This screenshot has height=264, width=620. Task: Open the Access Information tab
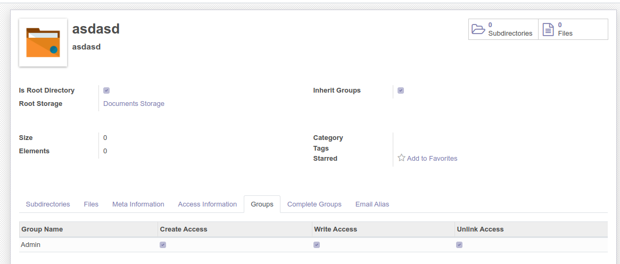[x=207, y=204]
